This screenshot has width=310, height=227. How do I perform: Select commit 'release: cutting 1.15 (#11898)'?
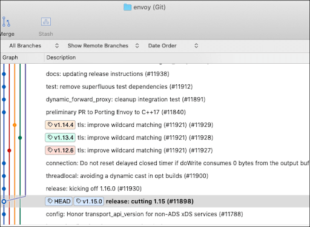(x=150, y=202)
